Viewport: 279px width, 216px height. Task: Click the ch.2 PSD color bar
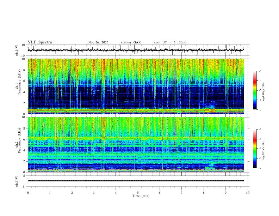click(255, 149)
